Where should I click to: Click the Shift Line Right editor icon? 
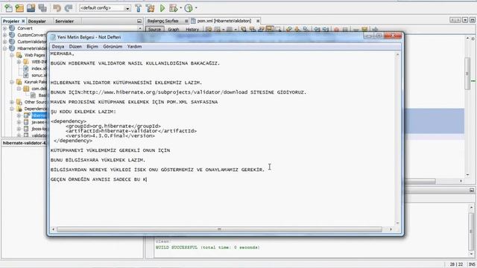click(x=326, y=29)
